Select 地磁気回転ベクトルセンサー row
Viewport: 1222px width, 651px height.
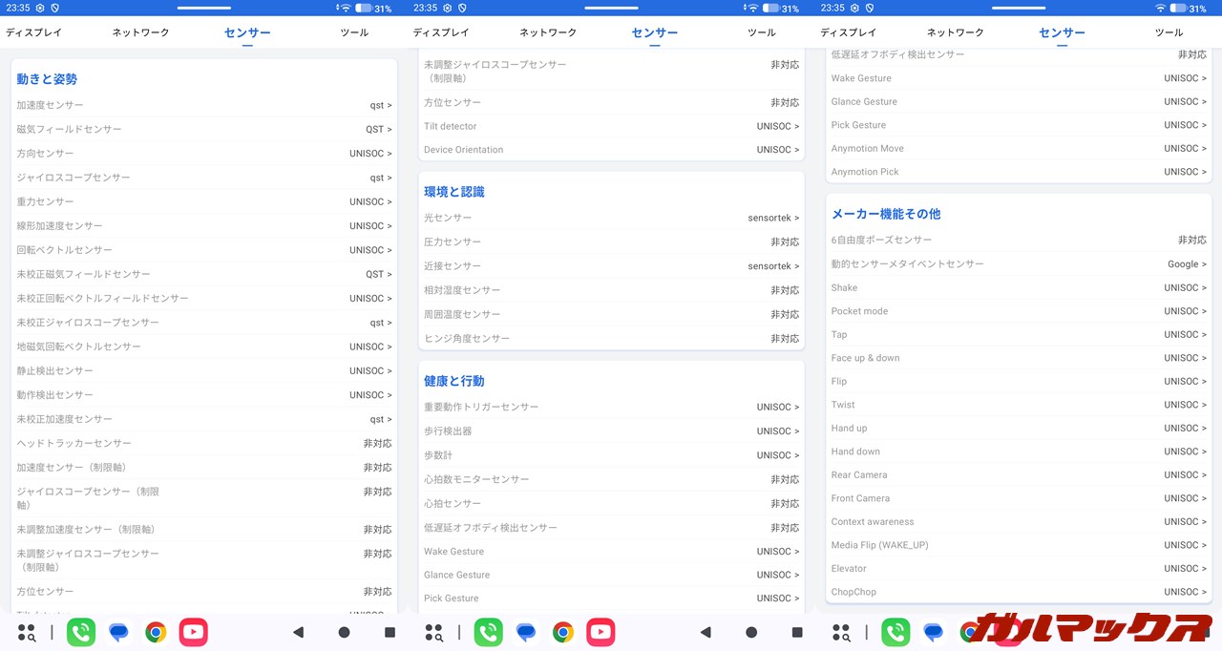pos(204,346)
